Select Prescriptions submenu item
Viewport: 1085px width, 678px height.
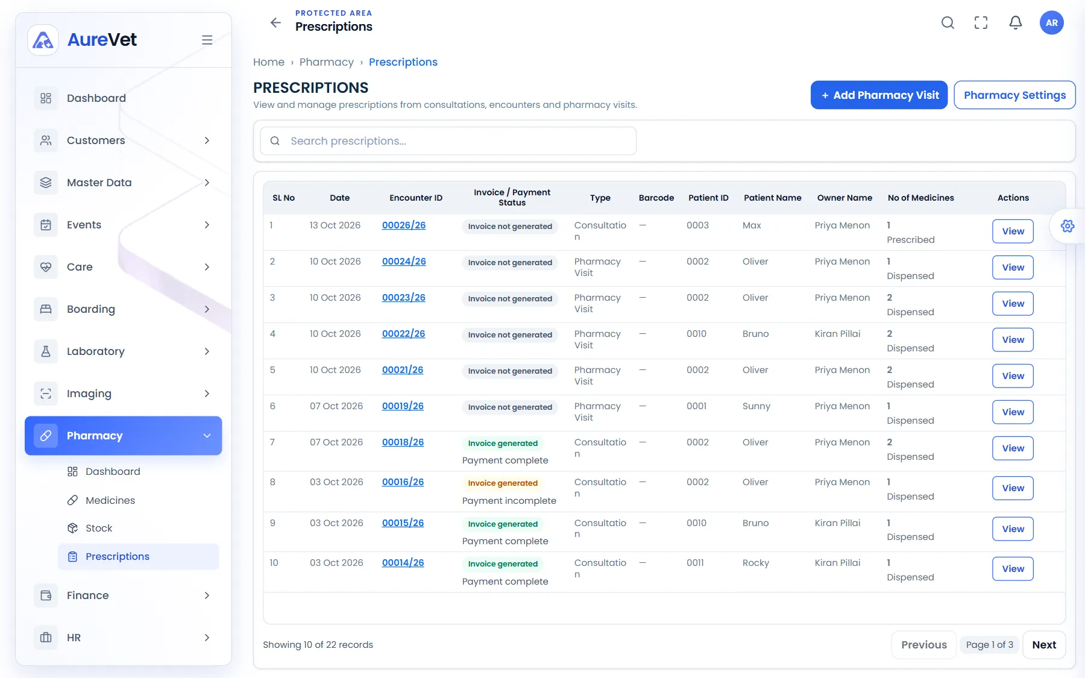pos(138,556)
